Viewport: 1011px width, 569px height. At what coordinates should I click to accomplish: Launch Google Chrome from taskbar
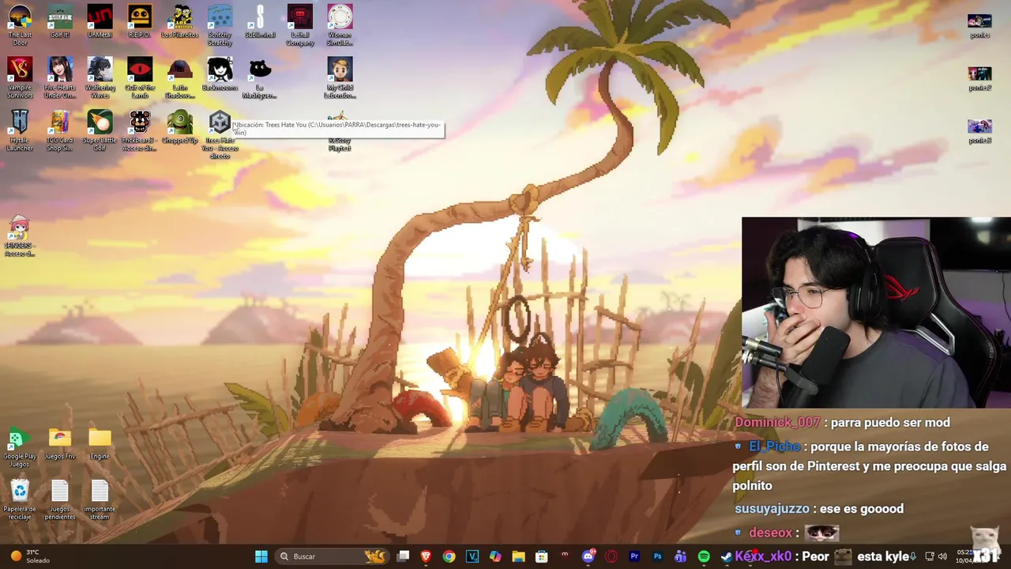(449, 556)
